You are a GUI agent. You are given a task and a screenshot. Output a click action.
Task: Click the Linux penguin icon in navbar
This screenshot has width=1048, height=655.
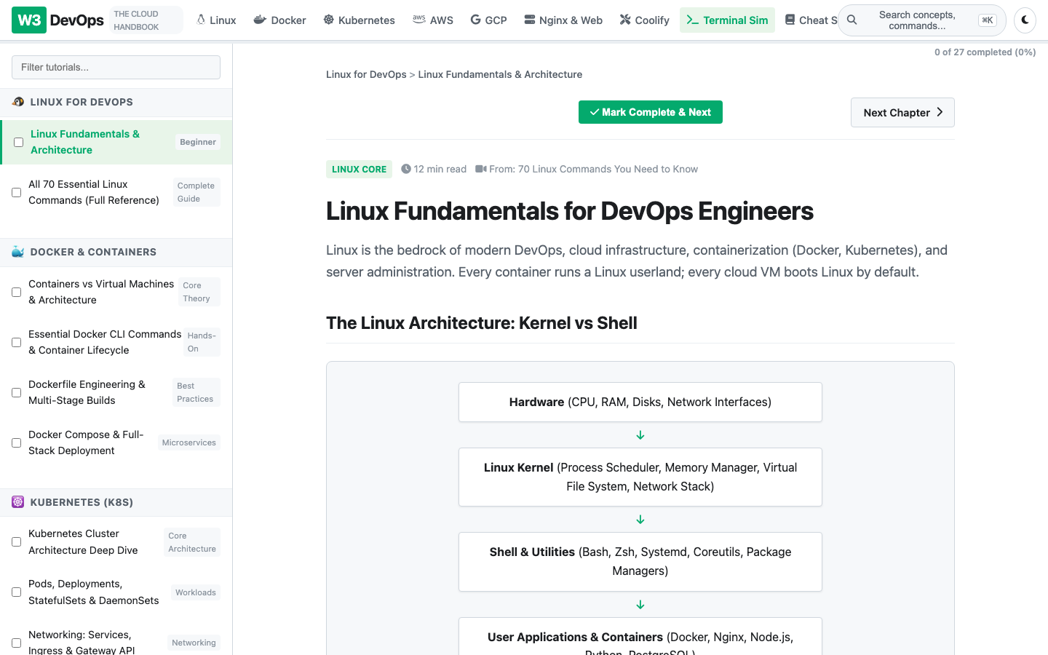coord(201,20)
